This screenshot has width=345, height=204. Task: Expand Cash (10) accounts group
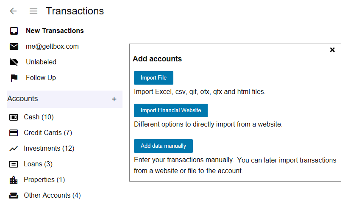(39, 117)
